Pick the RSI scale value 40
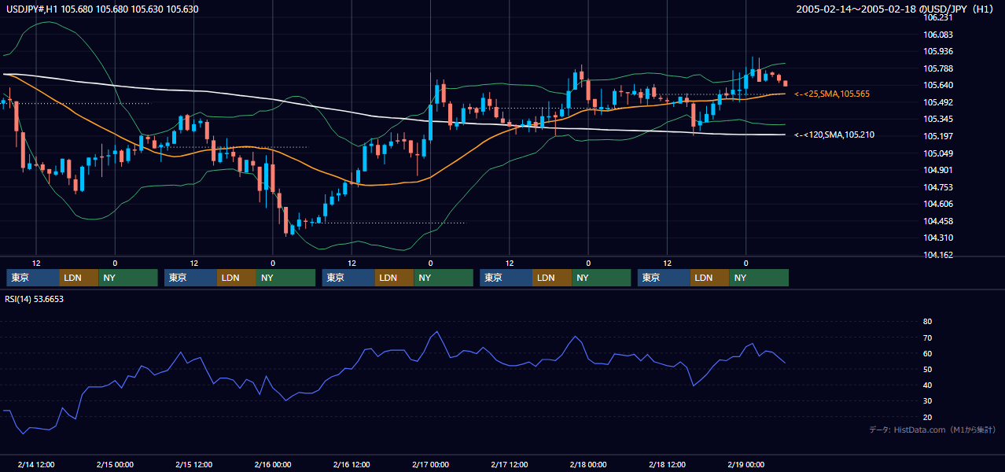This screenshot has width=1005, height=472. click(x=927, y=385)
